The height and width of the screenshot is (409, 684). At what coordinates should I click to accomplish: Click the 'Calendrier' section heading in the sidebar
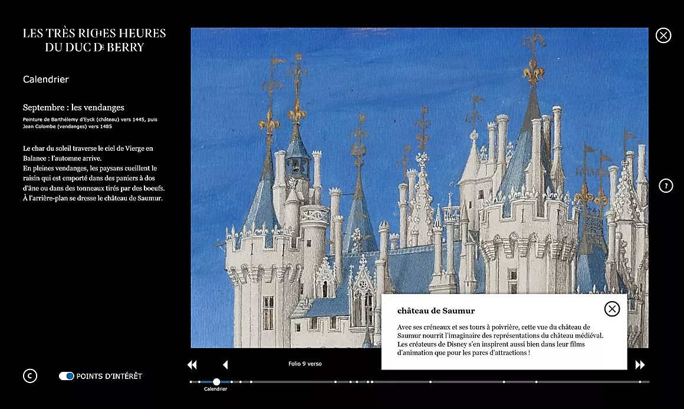[46, 80]
